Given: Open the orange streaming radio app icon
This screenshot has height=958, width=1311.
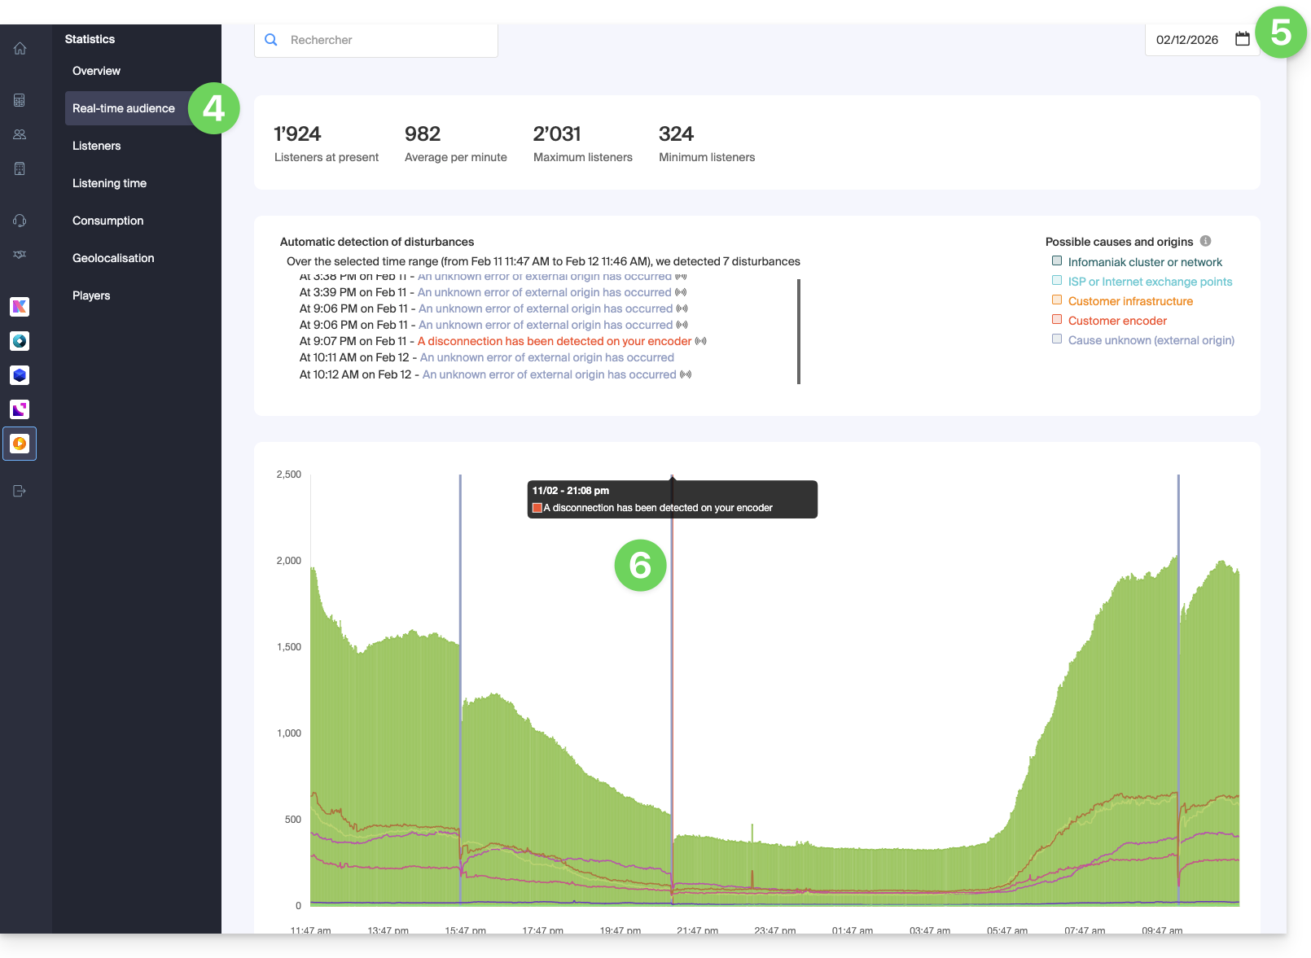Looking at the screenshot, I should click(20, 444).
